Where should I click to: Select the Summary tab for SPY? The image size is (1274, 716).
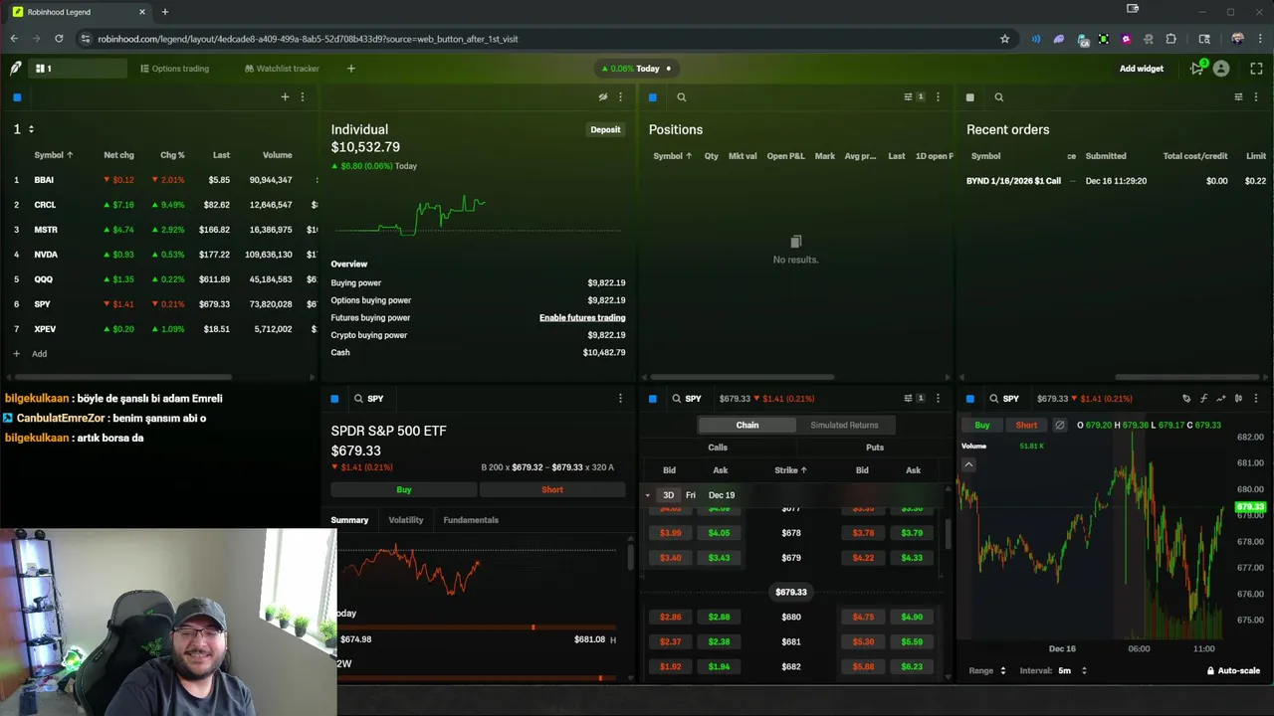(x=349, y=520)
